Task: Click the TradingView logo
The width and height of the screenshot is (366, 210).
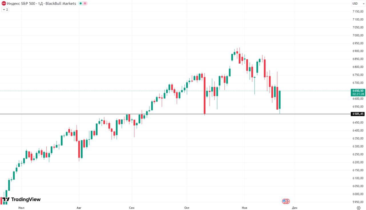Action: (21, 199)
